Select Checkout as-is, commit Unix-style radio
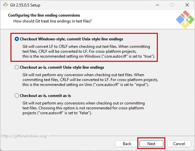Viewport: 195px width, 151px height. pos(17,67)
